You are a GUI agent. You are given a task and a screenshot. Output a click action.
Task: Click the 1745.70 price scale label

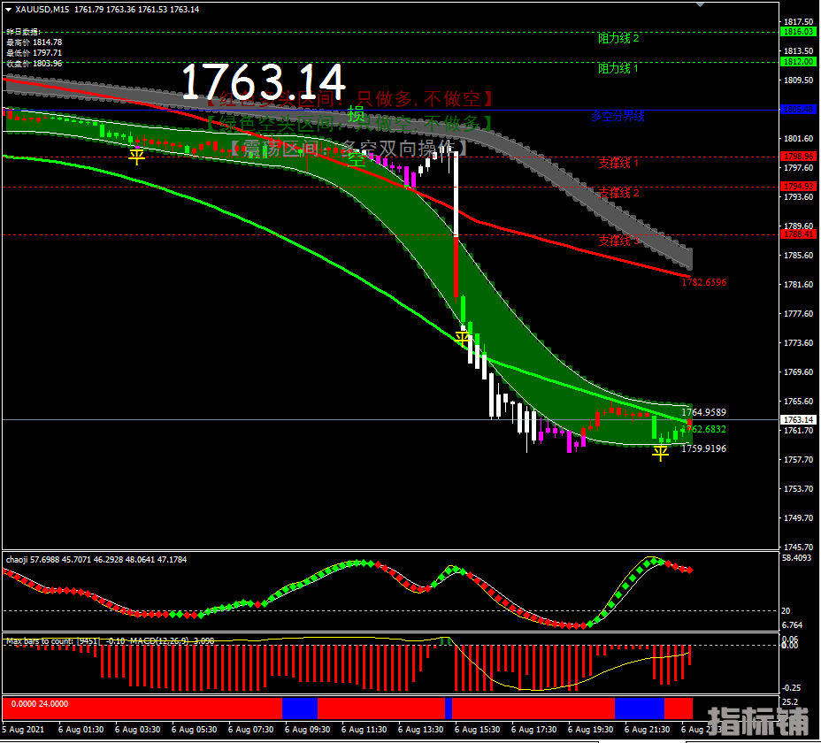pyautogui.click(x=799, y=548)
